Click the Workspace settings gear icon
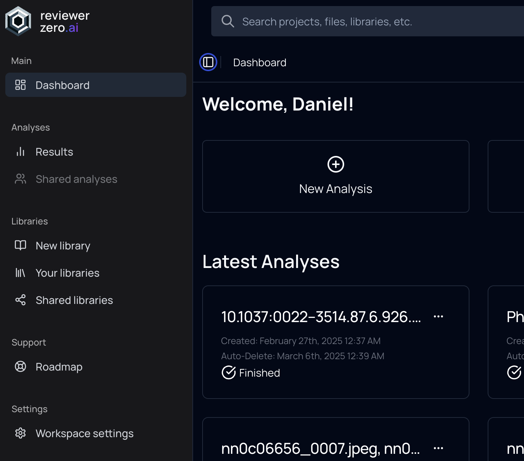The height and width of the screenshot is (461, 524). 20,433
